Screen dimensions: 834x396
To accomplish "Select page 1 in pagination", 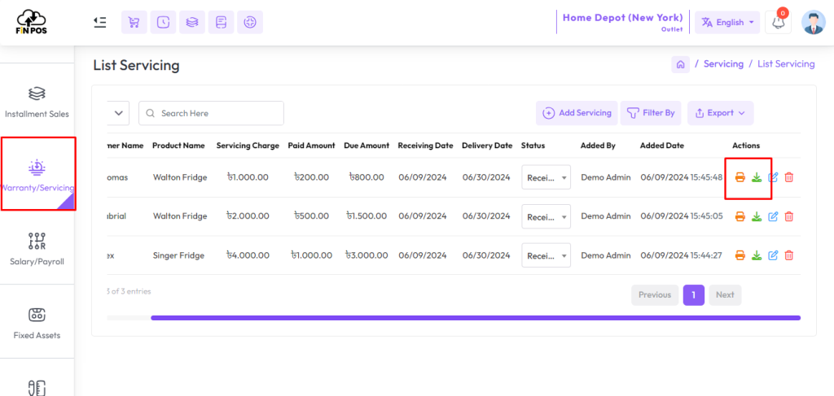I will [694, 294].
